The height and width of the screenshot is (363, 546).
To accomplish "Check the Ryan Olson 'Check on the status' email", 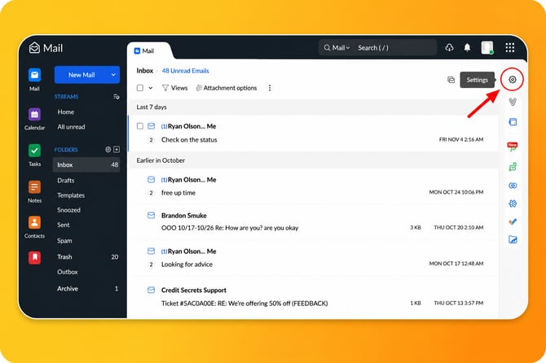I will click(140, 126).
